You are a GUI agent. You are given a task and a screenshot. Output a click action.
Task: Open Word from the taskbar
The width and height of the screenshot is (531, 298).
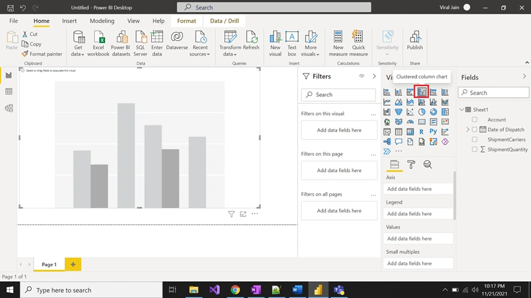tap(297, 290)
